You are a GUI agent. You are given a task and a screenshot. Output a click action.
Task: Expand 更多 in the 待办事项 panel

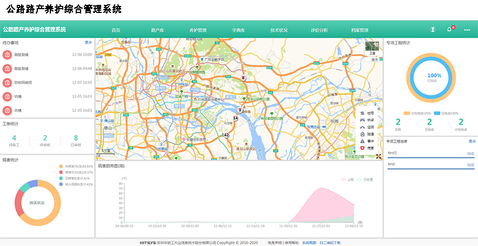(x=88, y=42)
